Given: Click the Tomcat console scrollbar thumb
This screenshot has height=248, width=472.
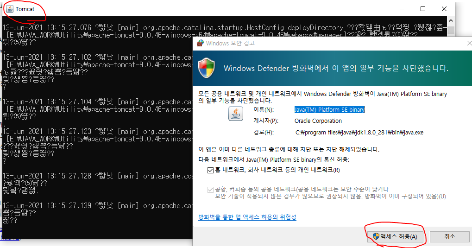Looking at the screenshot, I should tap(451, 31).
